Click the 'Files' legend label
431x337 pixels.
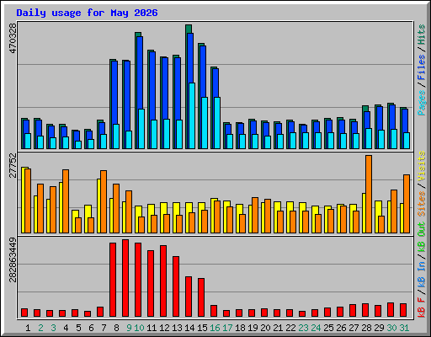click(x=422, y=67)
